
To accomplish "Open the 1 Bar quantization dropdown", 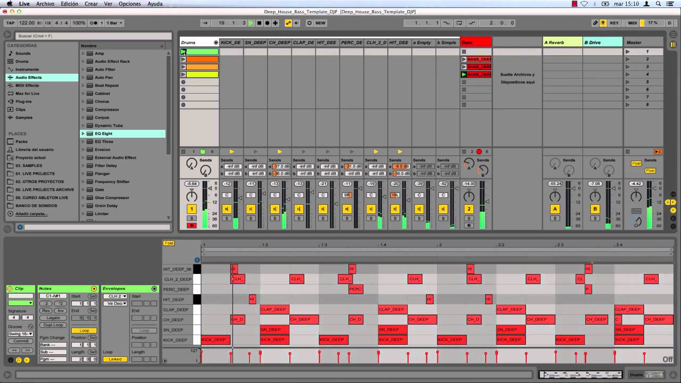I will click(114, 23).
